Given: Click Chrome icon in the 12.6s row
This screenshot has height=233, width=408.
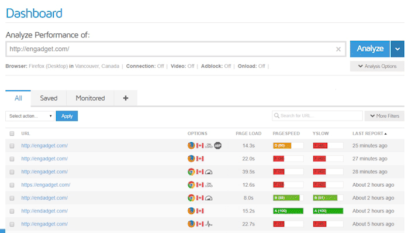Looking at the screenshot, I should click(191, 184).
